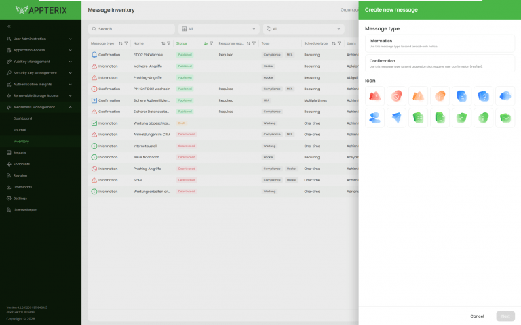The width and height of the screenshot is (521, 325).
Task: Expand Removable Storage Access menu
Action: 41,96
